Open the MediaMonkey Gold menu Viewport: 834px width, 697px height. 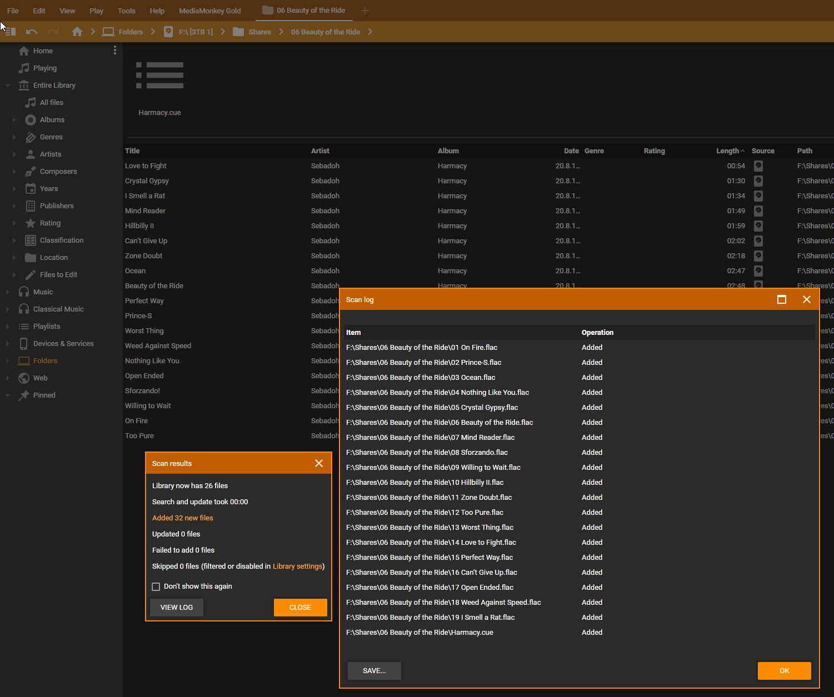pyautogui.click(x=209, y=11)
